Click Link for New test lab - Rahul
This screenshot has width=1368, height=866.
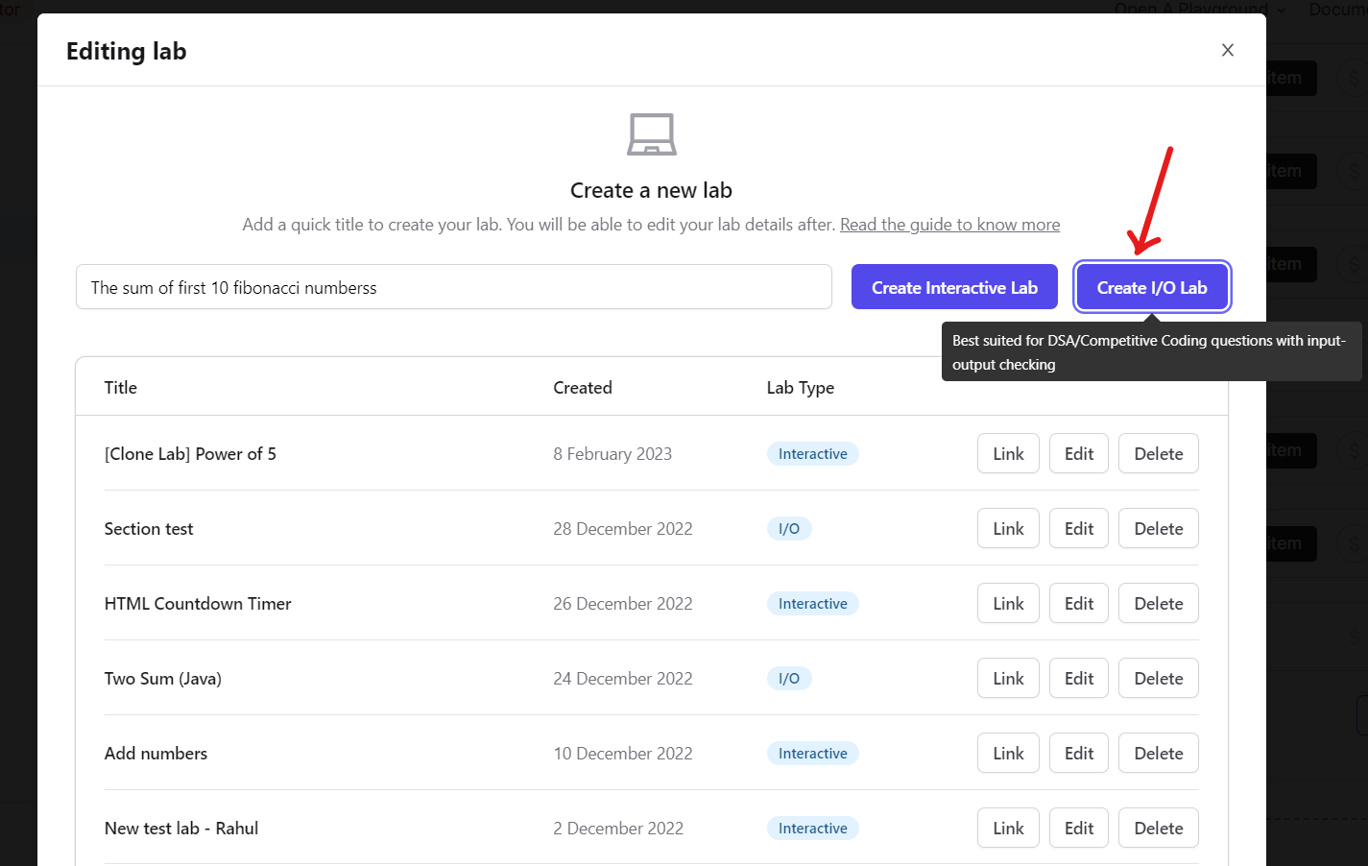(1008, 829)
